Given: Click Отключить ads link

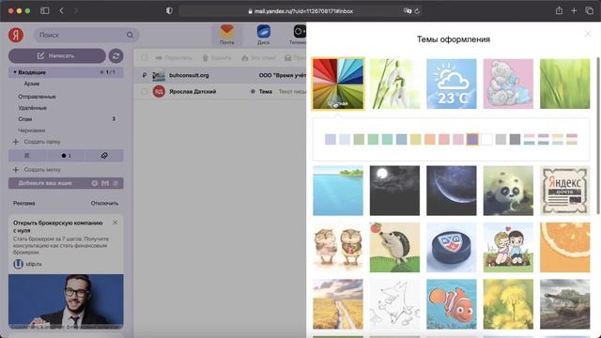Looking at the screenshot, I should point(104,203).
